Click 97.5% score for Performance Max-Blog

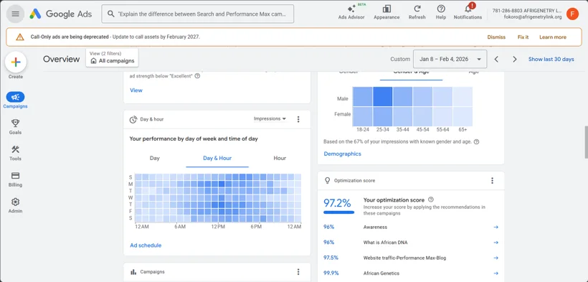(x=331, y=258)
